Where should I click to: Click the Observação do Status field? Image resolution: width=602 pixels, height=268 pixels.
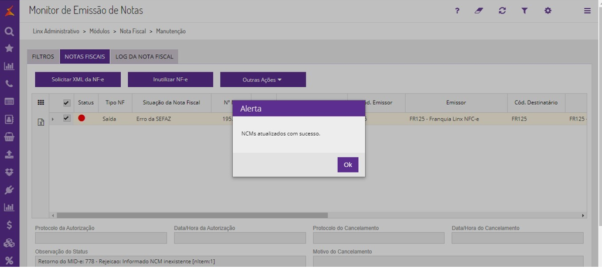pos(171,262)
